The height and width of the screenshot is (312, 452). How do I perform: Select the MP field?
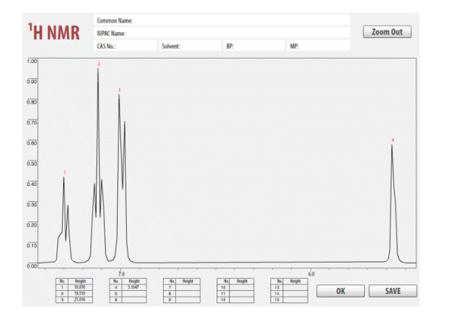(319, 46)
